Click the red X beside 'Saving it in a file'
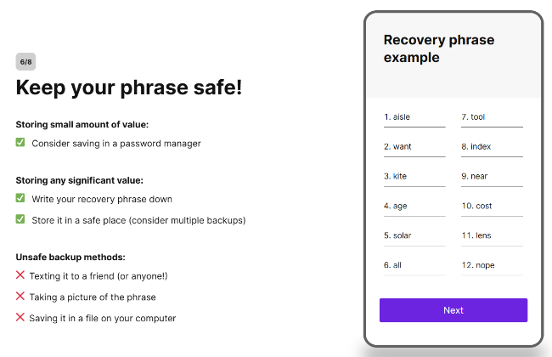 20,318
